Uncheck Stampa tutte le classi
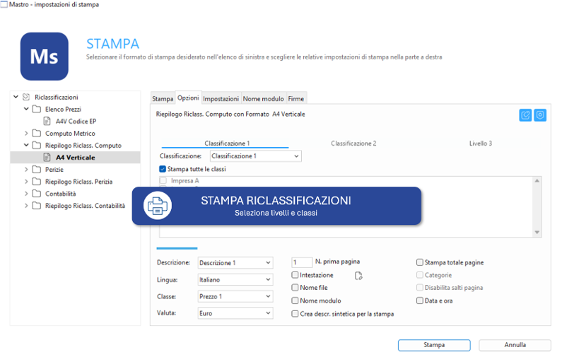Image resolution: width=562 pixels, height=362 pixels. pos(163,169)
